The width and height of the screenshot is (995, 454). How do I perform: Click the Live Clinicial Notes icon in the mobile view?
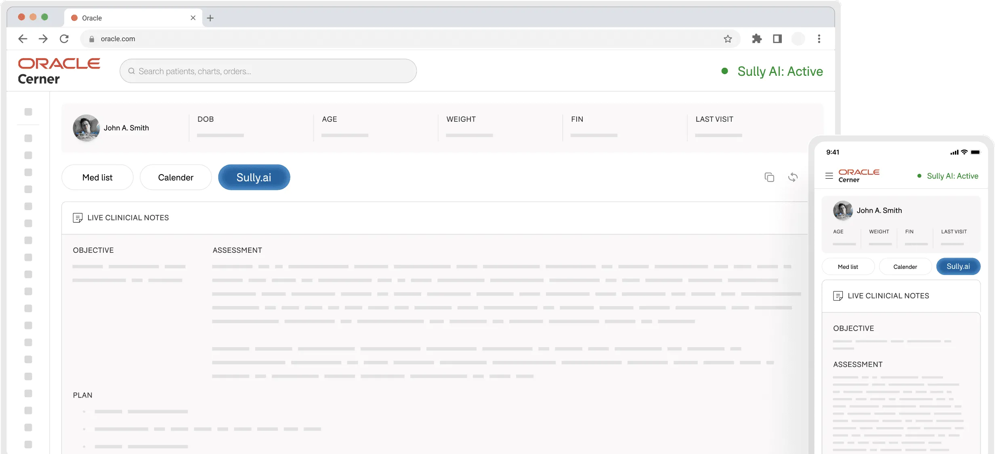(x=838, y=296)
